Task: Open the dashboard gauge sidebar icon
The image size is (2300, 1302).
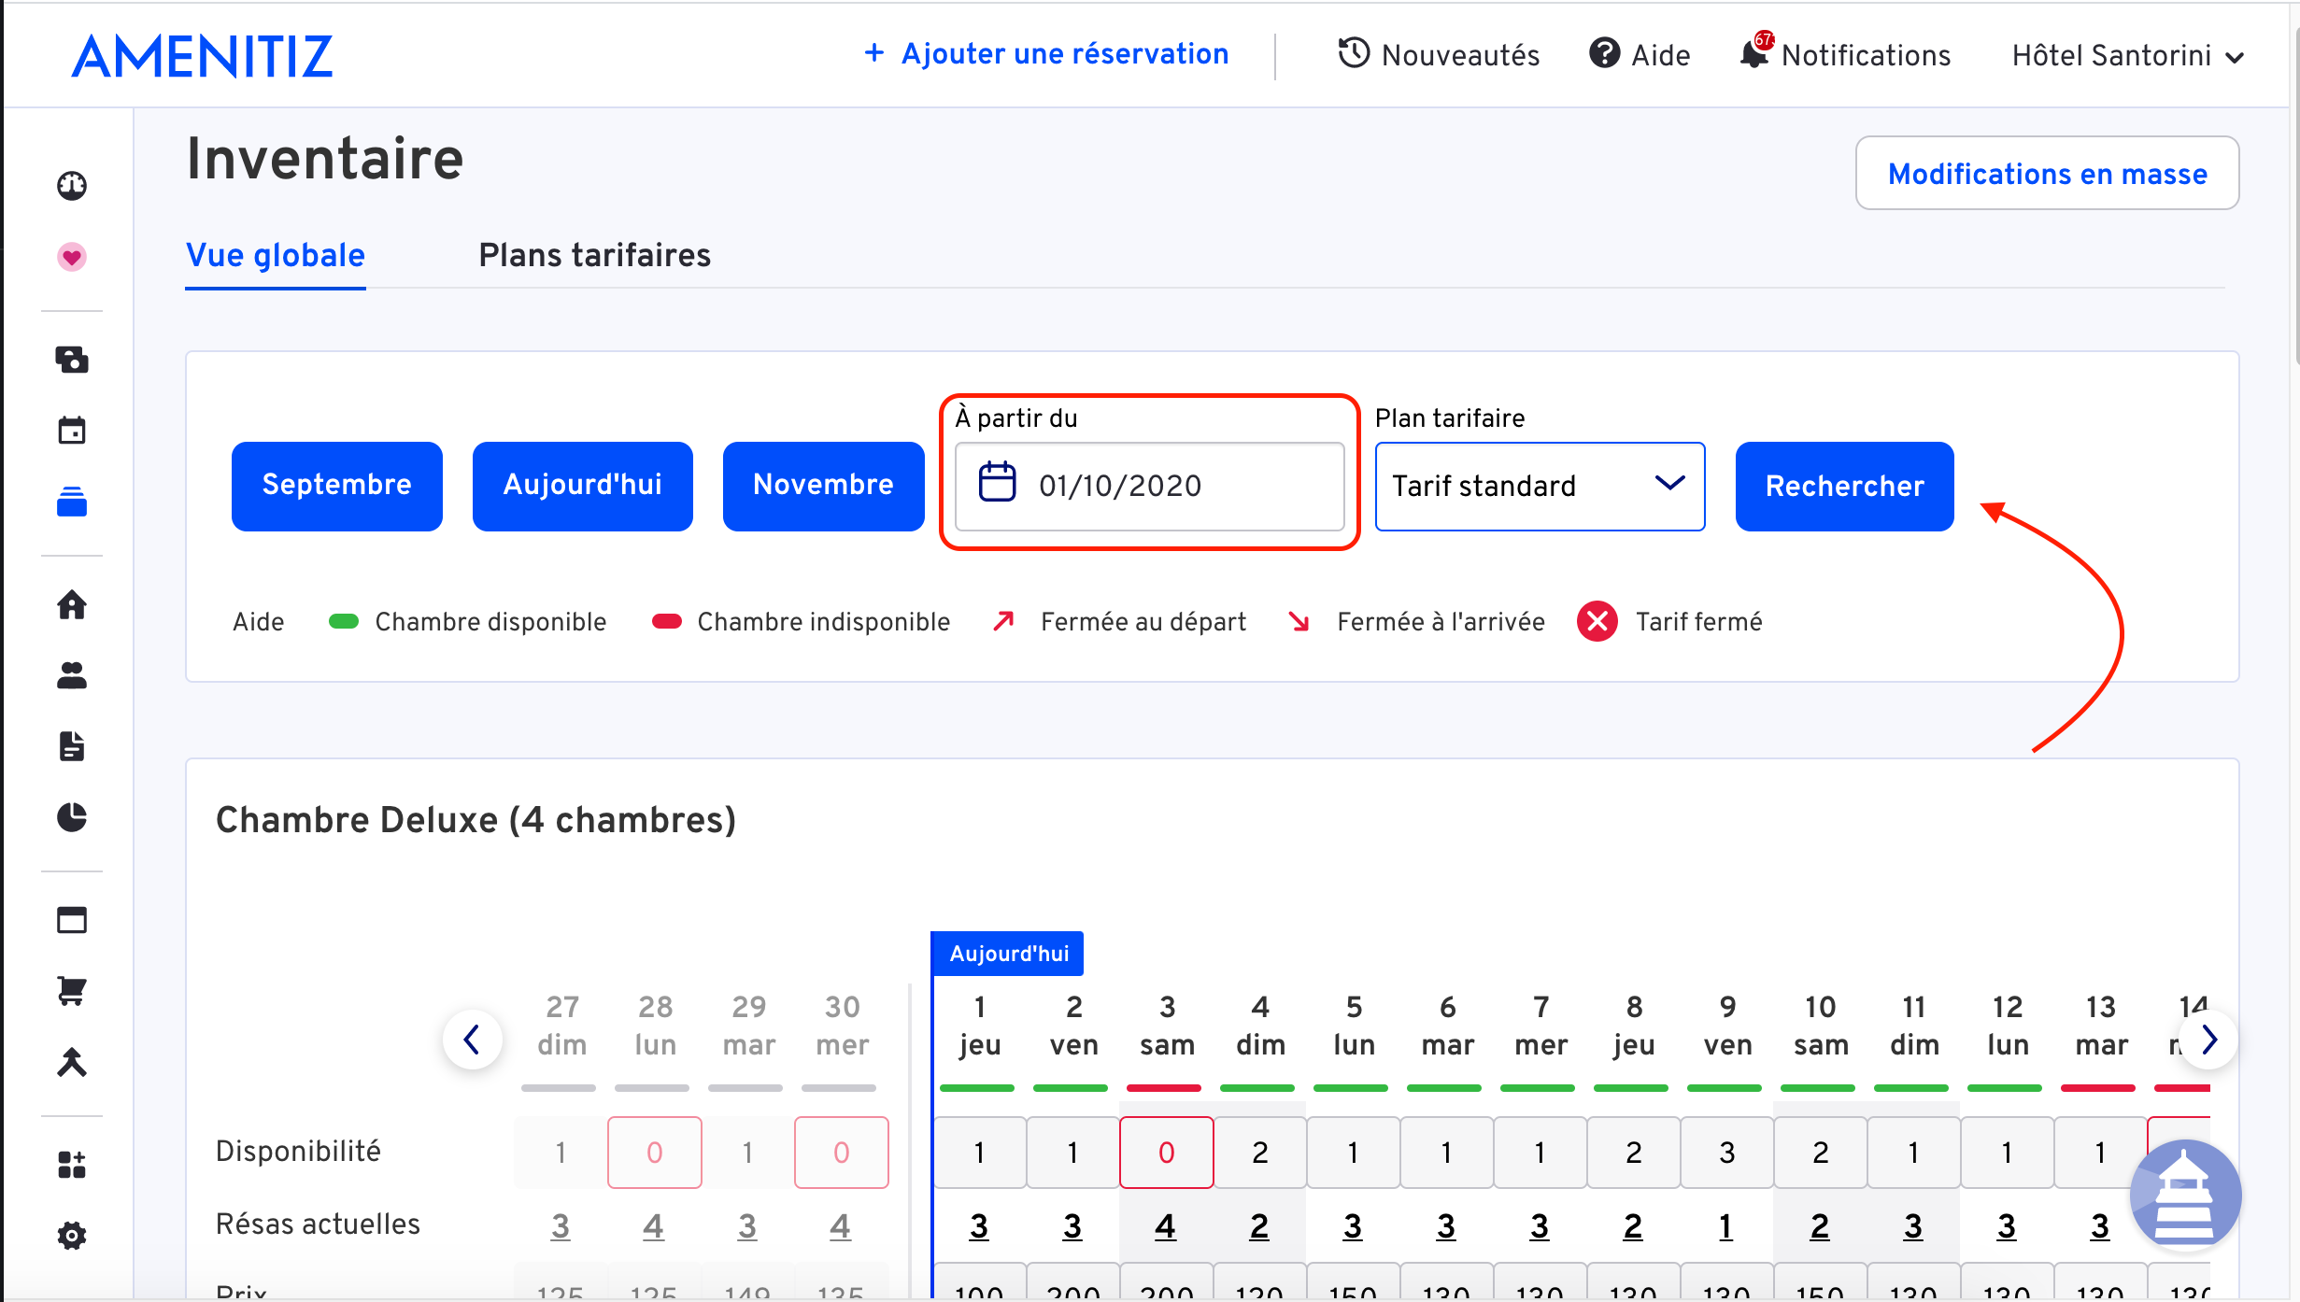Action: [x=72, y=186]
